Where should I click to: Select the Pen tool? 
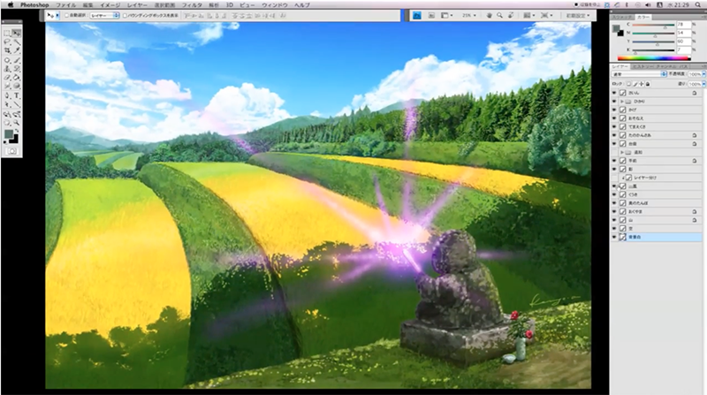point(7,95)
